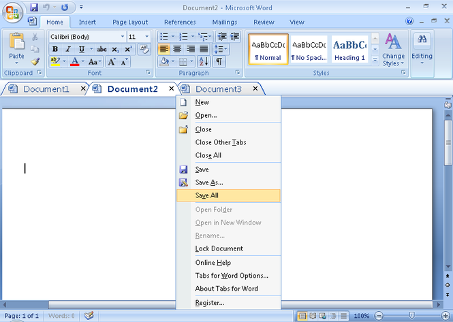Viewport: 453px width, 322px height.
Task: Close the Document3 tab
Action: click(255, 88)
